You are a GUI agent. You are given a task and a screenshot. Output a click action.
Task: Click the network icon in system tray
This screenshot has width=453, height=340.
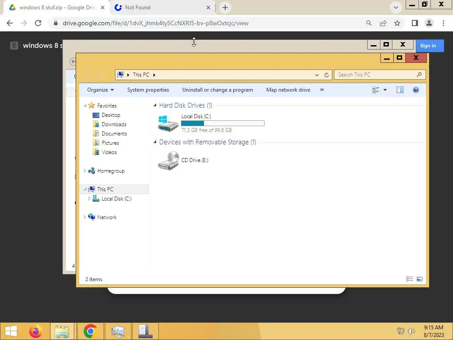pos(400,331)
